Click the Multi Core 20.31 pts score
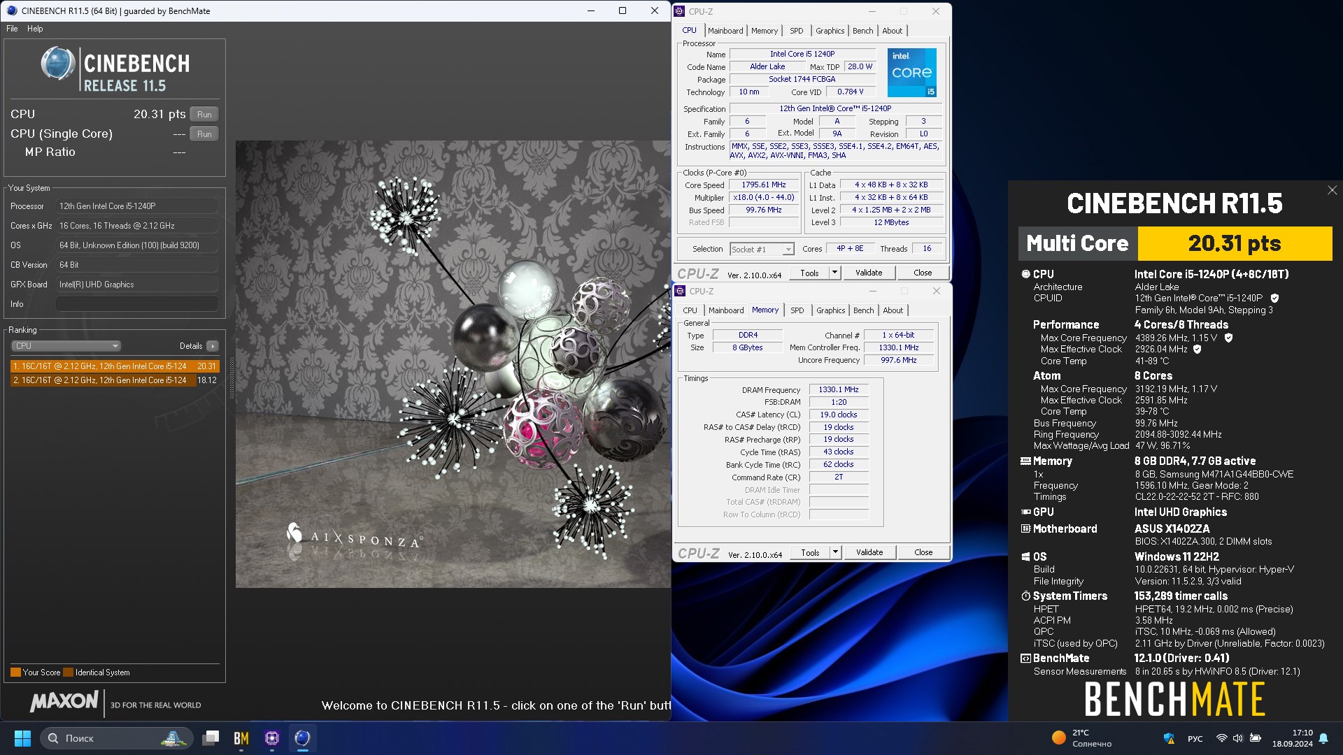 tap(1235, 243)
